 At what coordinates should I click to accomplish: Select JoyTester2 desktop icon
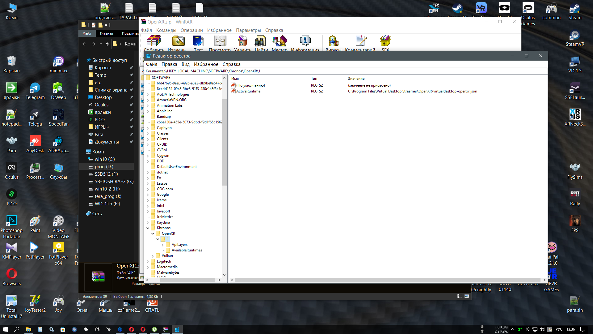(x=35, y=304)
